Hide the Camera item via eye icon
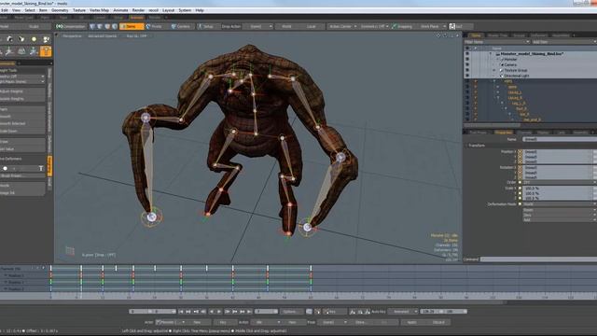597x336 pixels. pyautogui.click(x=467, y=64)
